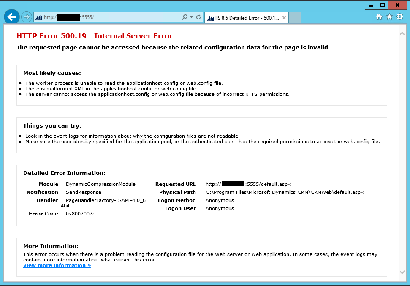This screenshot has width=410, height=286.
Task: Click the Notification value SendResponse
Action: click(x=84, y=192)
